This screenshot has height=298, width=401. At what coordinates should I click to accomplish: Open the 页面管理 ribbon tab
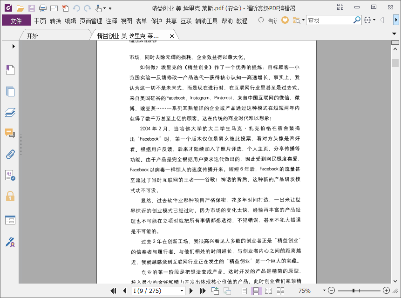click(91, 21)
